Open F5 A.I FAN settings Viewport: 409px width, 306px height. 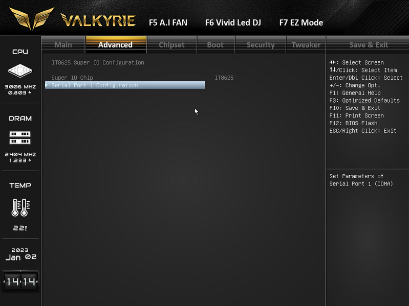point(168,22)
